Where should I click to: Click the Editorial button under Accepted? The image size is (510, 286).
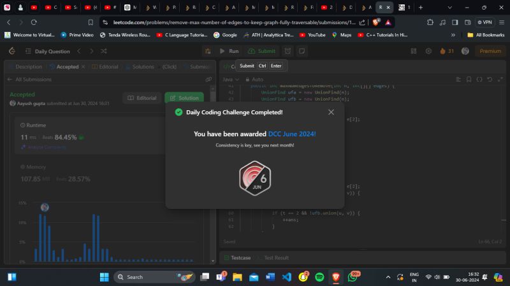click(x=142, y=98)
